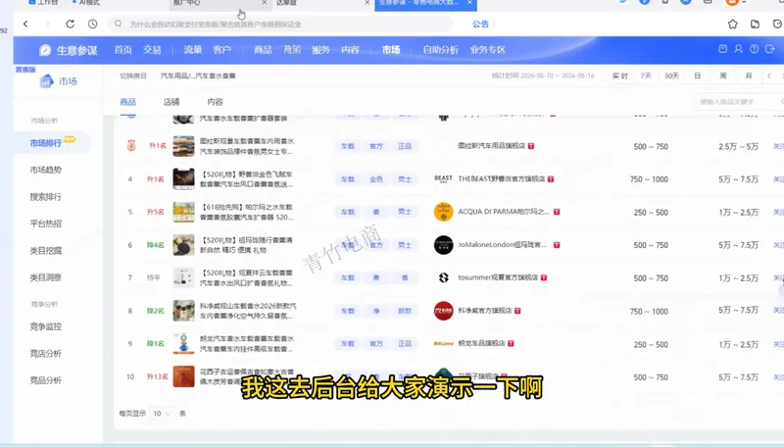
Task: Open ACQUA DI PARMA store logo
Action: (443, 212)
